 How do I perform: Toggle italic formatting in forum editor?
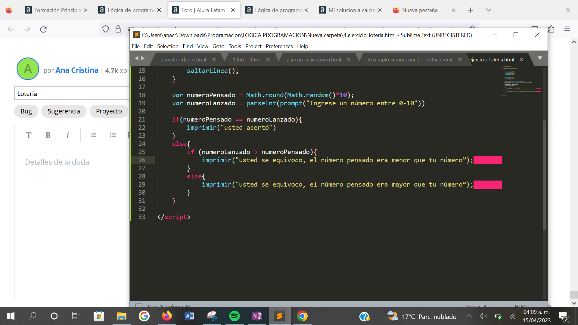click(x=68, y=135)
